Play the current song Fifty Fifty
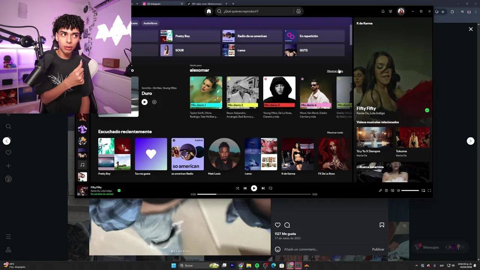 click(x=254, y=188)
